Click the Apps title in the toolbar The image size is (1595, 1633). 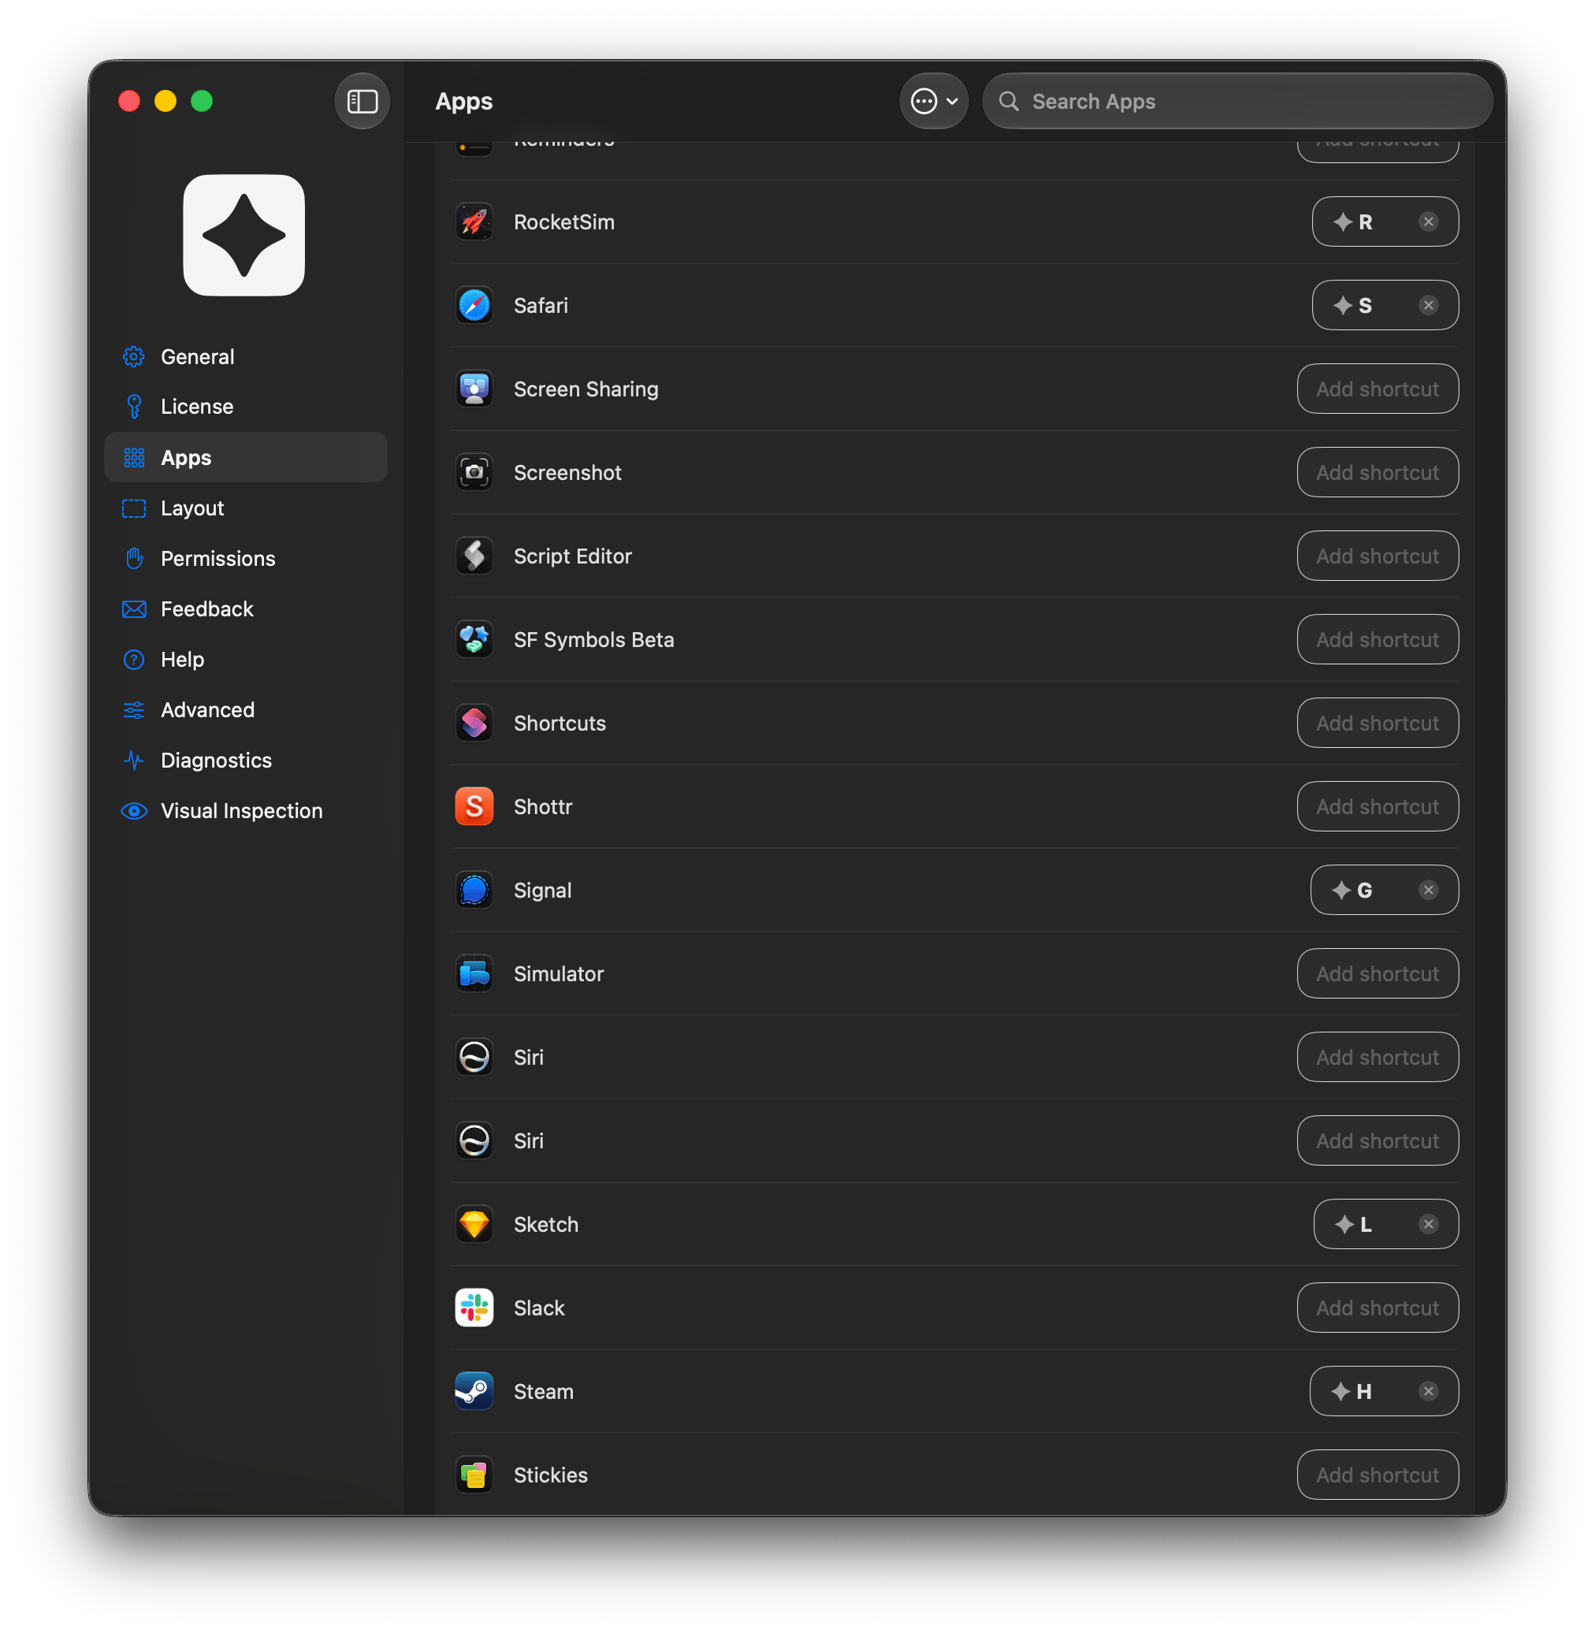pos(464,102)
